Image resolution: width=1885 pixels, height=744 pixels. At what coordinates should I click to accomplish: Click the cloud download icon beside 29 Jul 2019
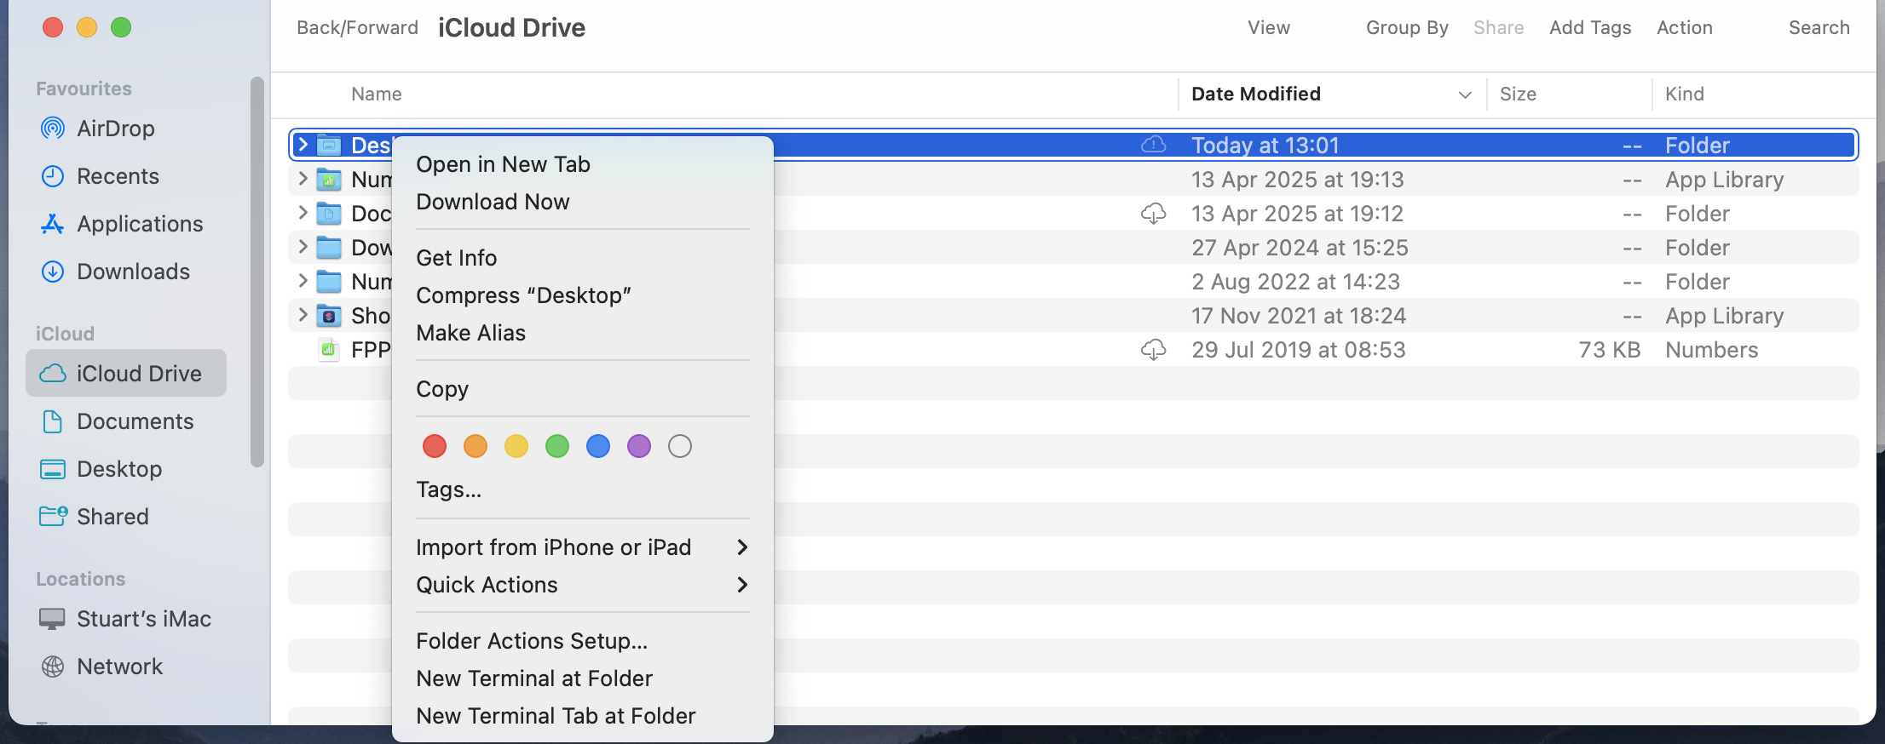tap(1153, 349)
